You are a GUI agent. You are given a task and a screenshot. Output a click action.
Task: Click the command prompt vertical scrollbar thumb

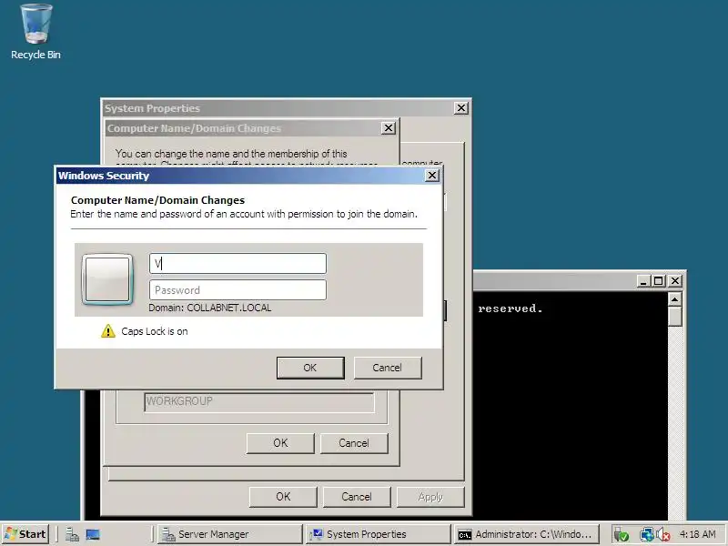pos(674,316)
